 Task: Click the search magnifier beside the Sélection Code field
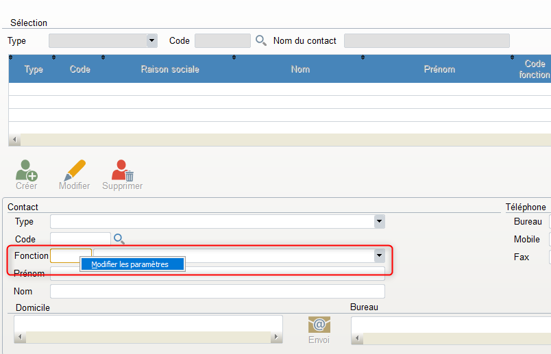(260, 40)
